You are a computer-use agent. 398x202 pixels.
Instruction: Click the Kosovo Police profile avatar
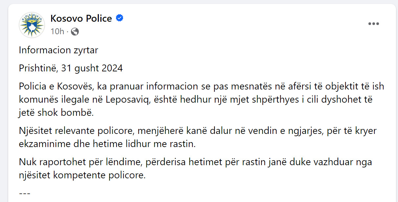coord(32,25)
